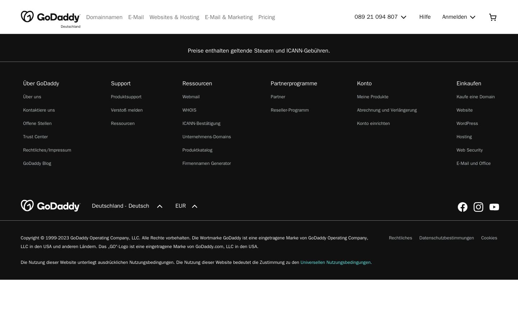Go to Hosting under Einkaufen
518x324 pixels.
click(464, 137)
